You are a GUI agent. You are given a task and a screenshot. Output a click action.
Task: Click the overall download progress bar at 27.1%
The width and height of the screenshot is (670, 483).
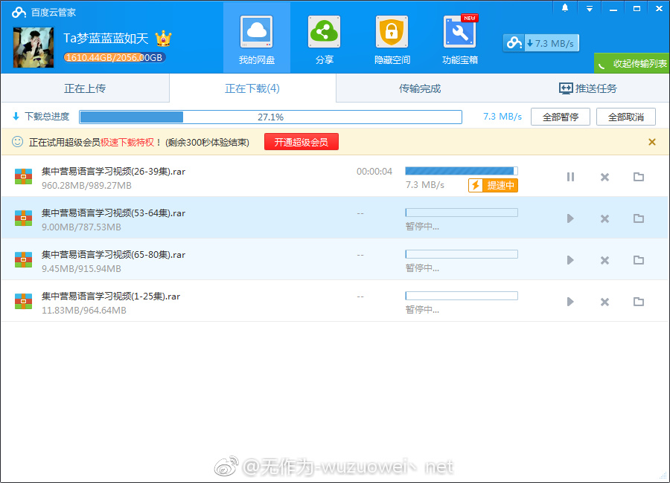coord(271,116)
